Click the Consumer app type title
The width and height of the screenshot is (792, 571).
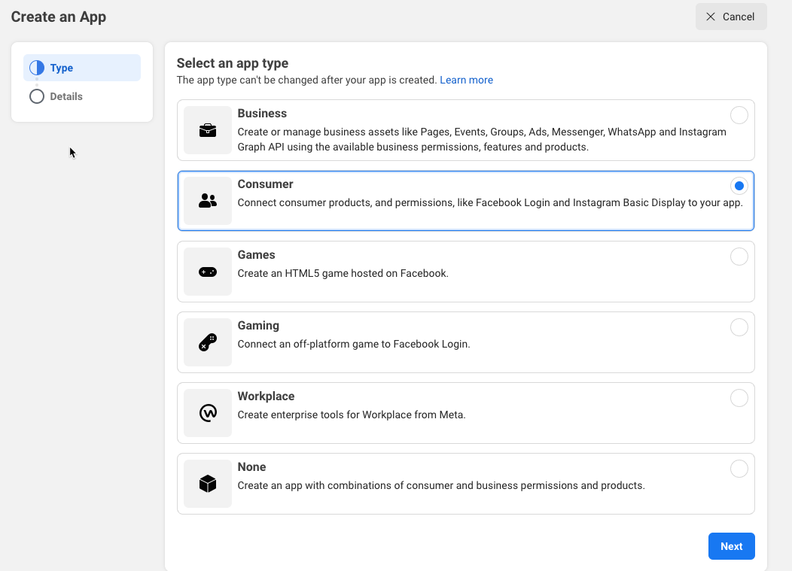point(265,184)
